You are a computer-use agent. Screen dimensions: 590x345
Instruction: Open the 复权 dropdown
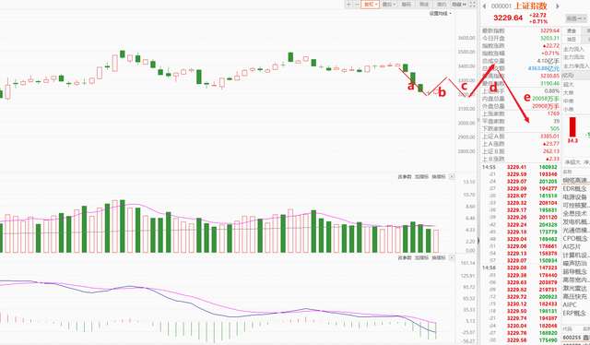pyautogui.click(x=371, y=4)
